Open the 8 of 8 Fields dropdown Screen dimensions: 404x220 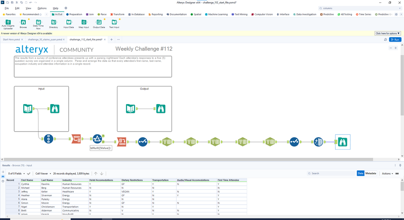tap(16, 174)
